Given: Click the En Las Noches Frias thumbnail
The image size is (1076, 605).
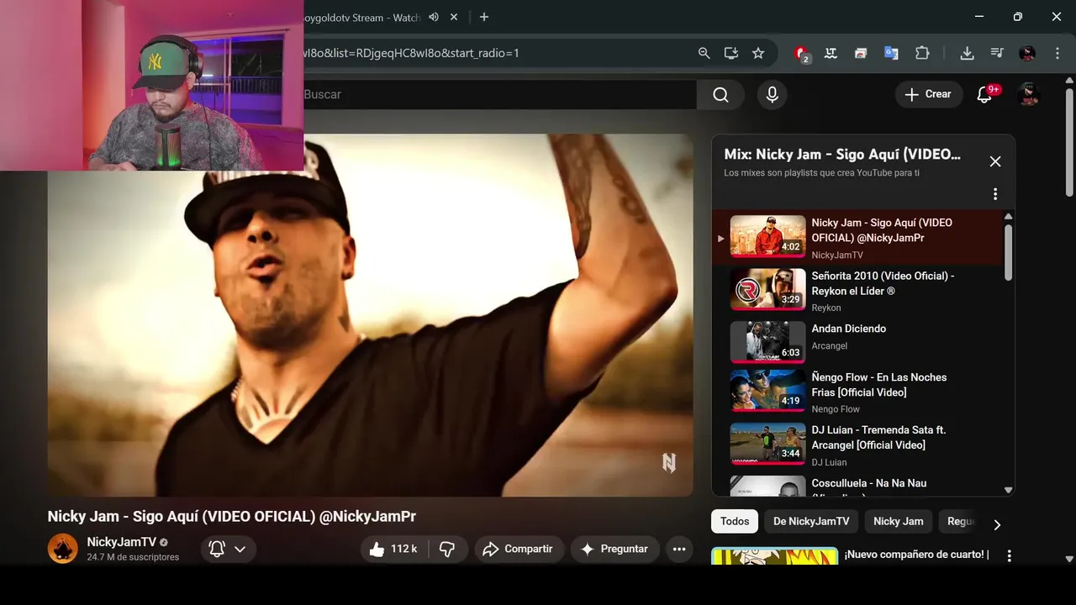Looking at the screenshot, I should click(x=767, y=391).
